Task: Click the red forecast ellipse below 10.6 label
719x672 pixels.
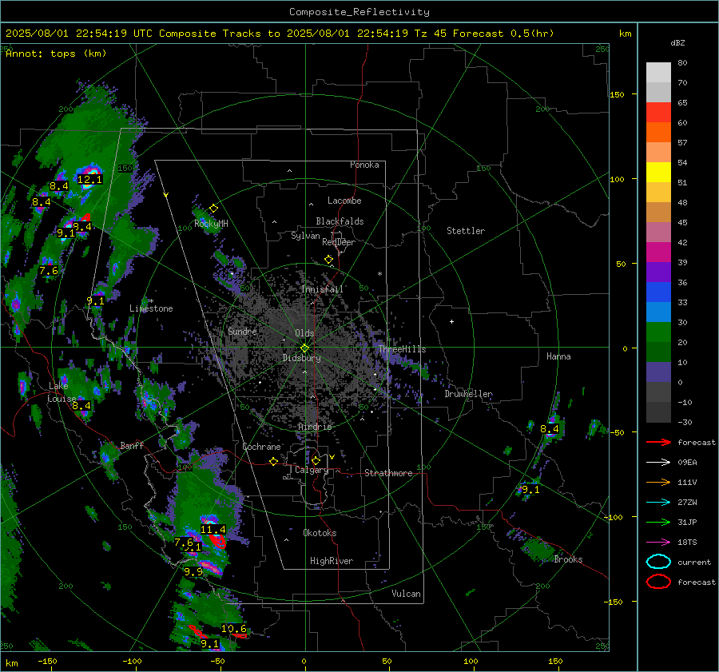Action: point(240,635)
